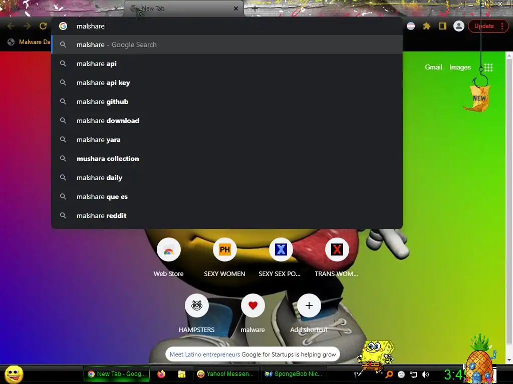Screen dimensions: 513x384
Task: Click the page vertical scrollbar track
Action: pyautogui.click(x=509, y=207)
